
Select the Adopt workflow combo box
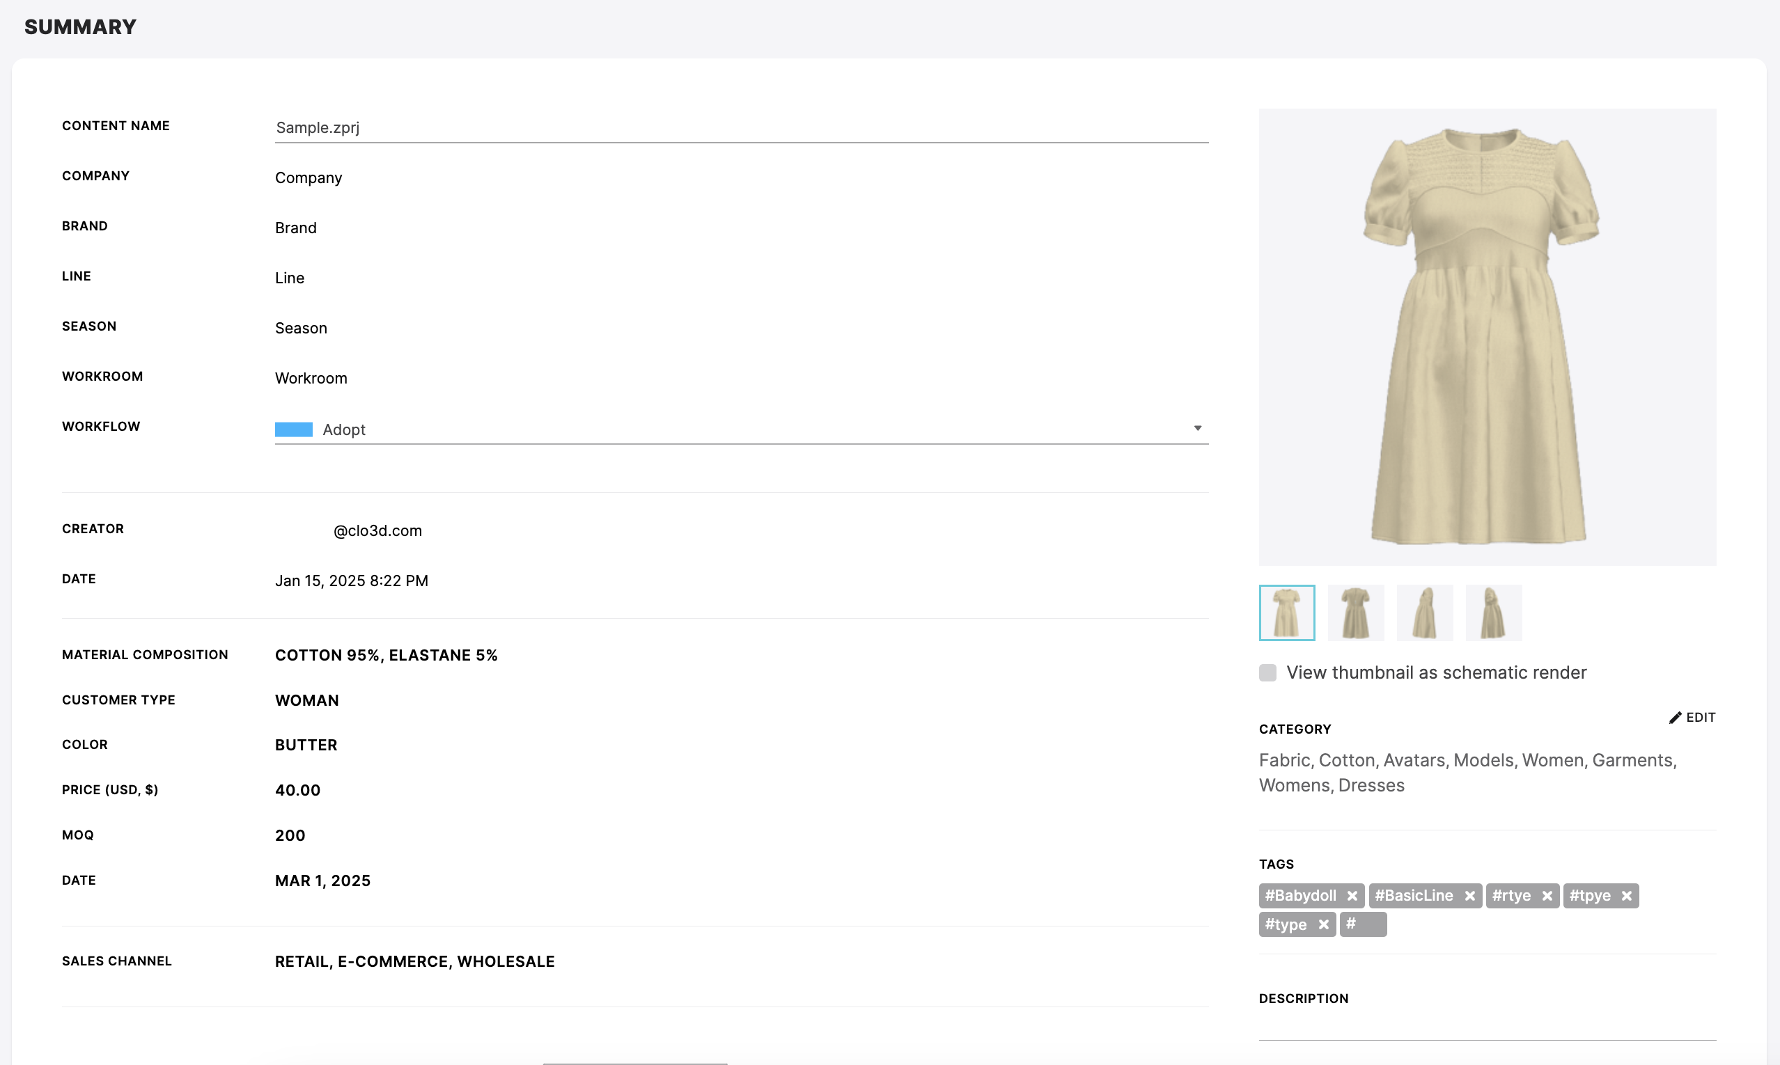tap(740, 429)
